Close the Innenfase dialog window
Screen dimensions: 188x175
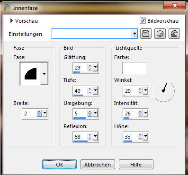coord(175,6)
